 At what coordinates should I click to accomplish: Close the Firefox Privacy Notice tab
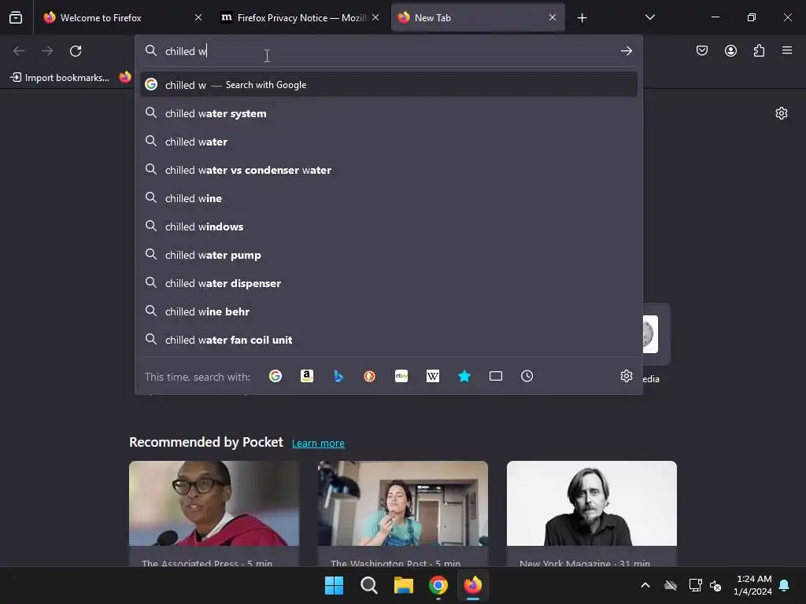coord(375,17)
